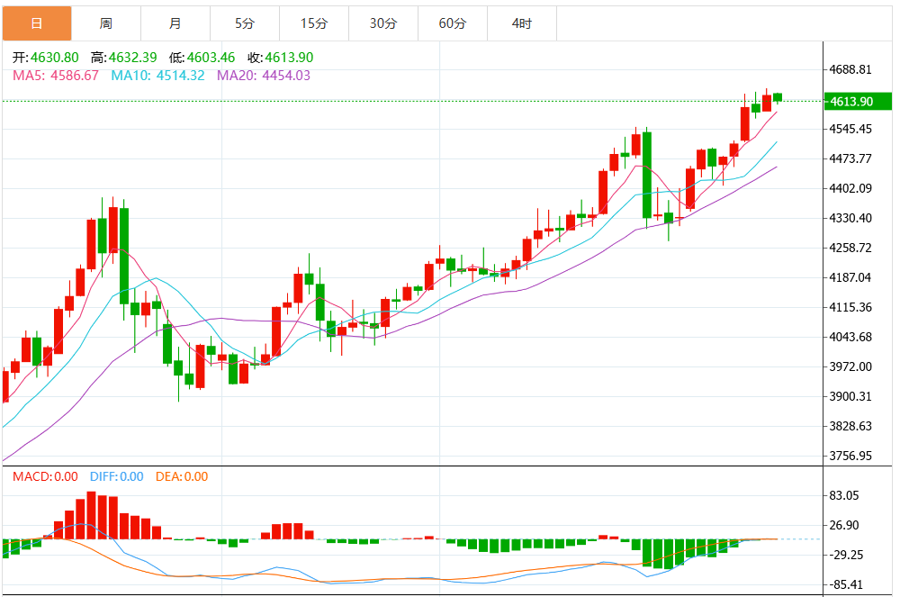Click the -29.25 MACD axis label
This screenshot has height=597, width=900.
coord(847,555)
